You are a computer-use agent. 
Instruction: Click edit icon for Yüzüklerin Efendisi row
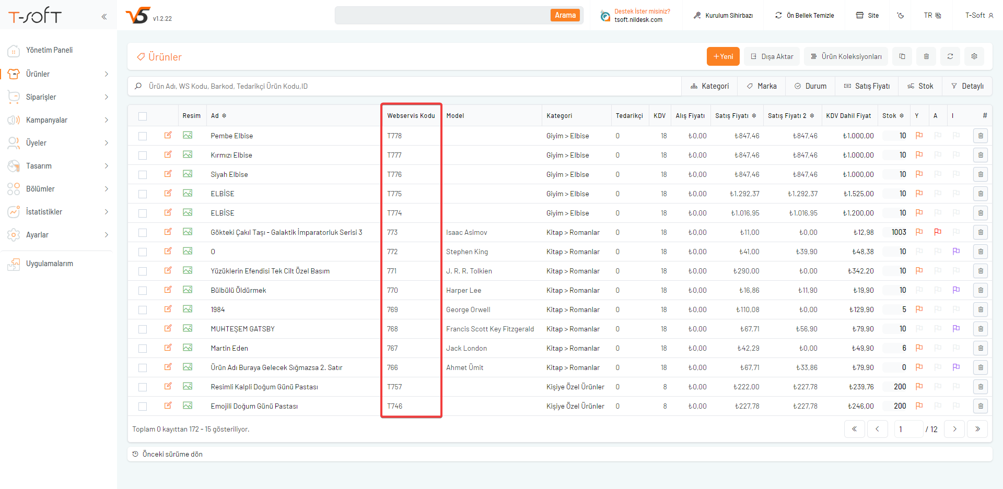pyautogui.click(x=168, y=270)
